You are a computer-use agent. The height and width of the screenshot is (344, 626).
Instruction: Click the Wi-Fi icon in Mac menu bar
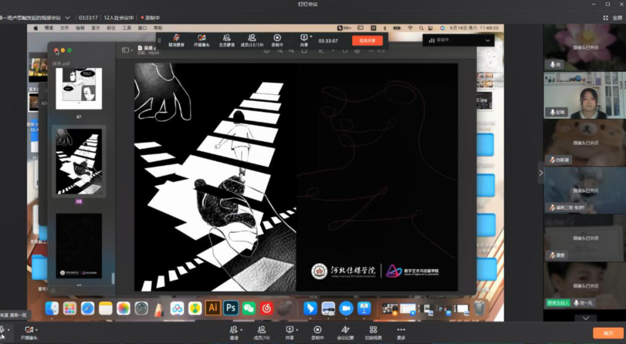click(x=410, y=28)
